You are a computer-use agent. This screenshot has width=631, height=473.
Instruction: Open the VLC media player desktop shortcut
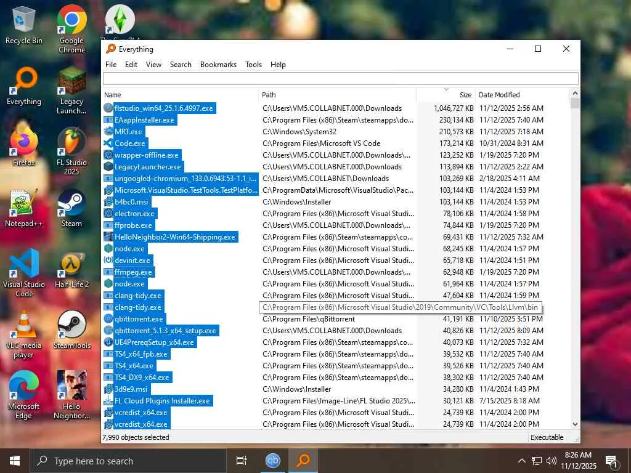coord(24,334)
